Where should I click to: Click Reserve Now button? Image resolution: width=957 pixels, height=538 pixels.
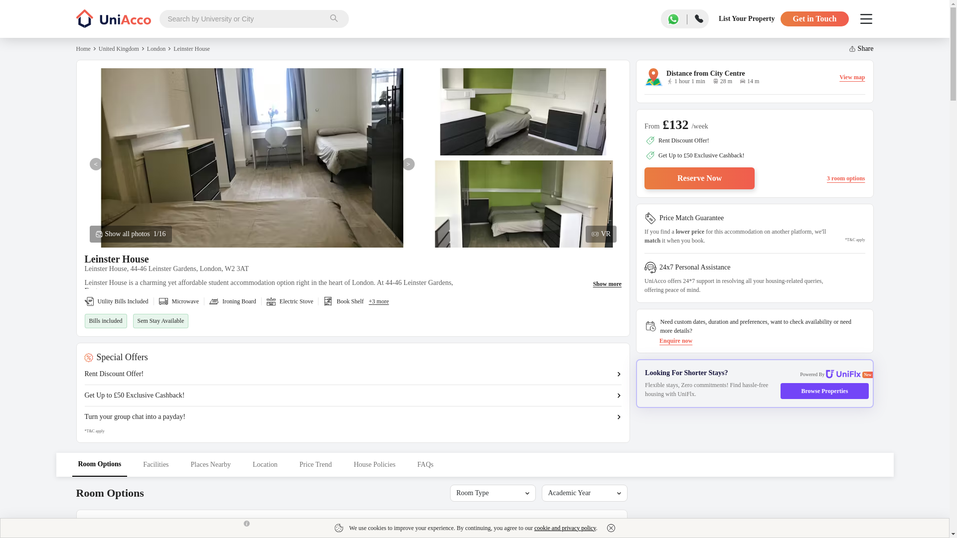tap(699, 178)
